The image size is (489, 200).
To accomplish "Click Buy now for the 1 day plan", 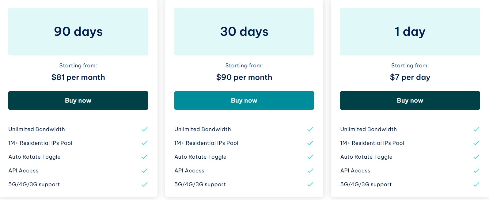I will 410,100.
